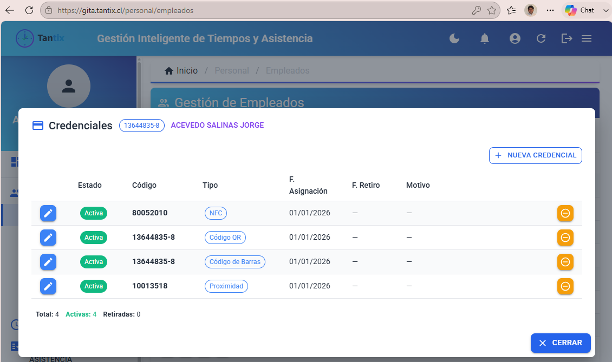This screenshot has height=362, width=612.
Task: Edit the Proximidad credential 10013518
Action: (x=48, y=286)
